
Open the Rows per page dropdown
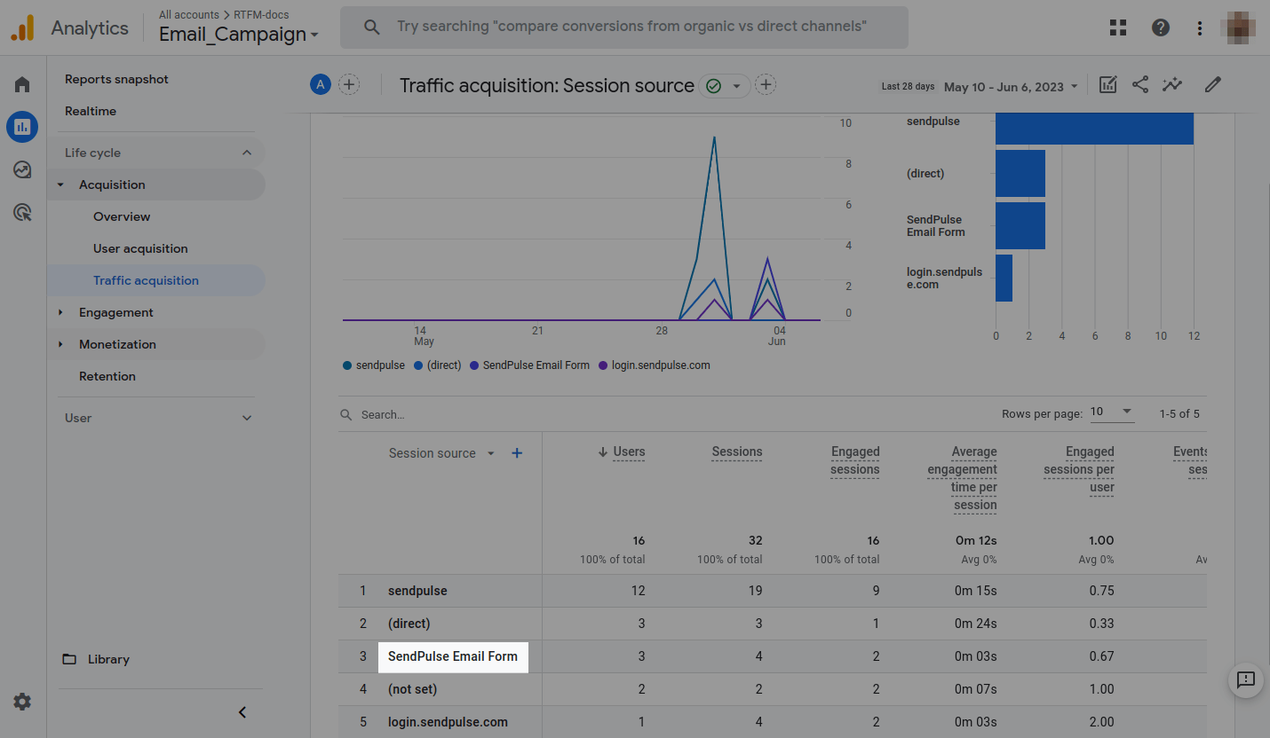pyautogui.click(x=1112, y=412)
